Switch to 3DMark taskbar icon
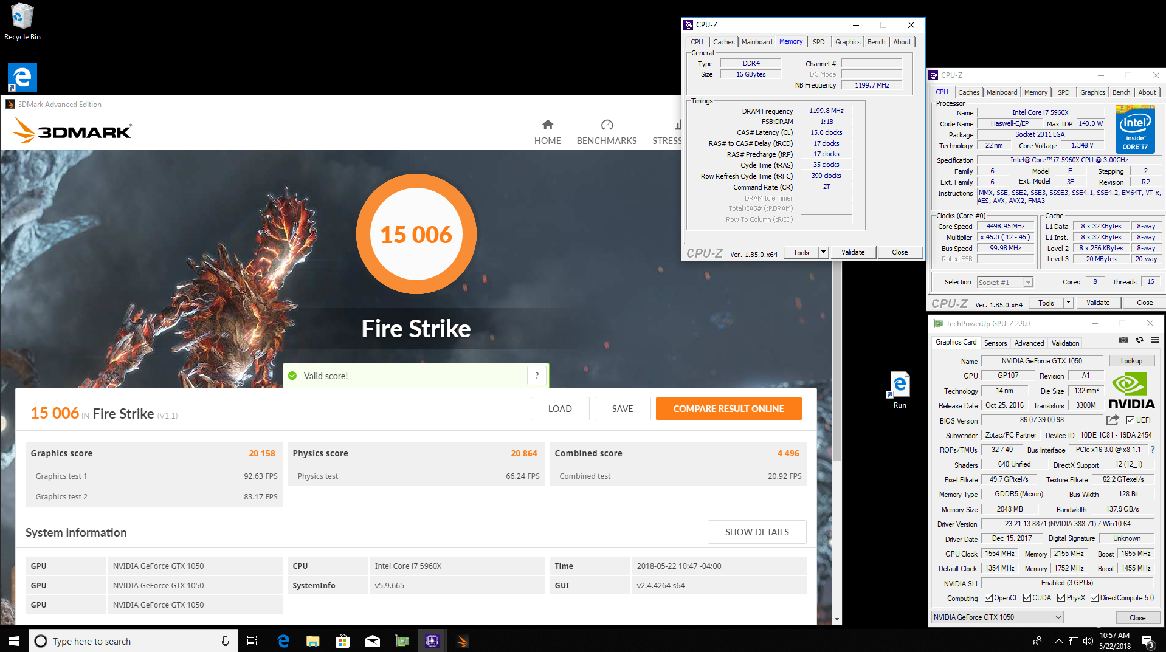1166x652 pixels. click(462, 640)
